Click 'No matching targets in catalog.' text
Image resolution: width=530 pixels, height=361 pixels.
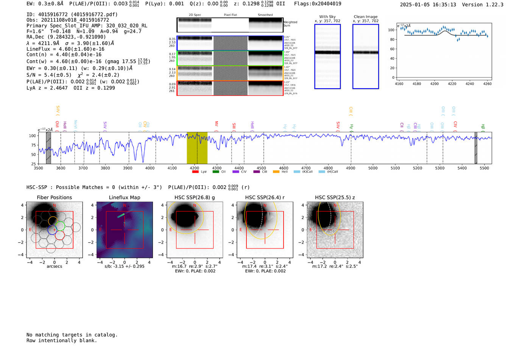click(72, 335)
